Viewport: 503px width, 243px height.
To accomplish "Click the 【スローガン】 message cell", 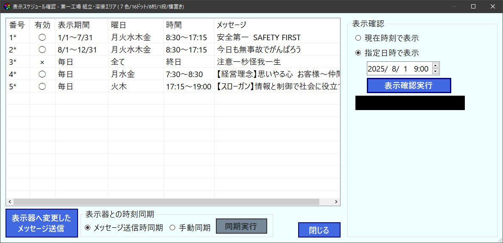I will [278, 86].
